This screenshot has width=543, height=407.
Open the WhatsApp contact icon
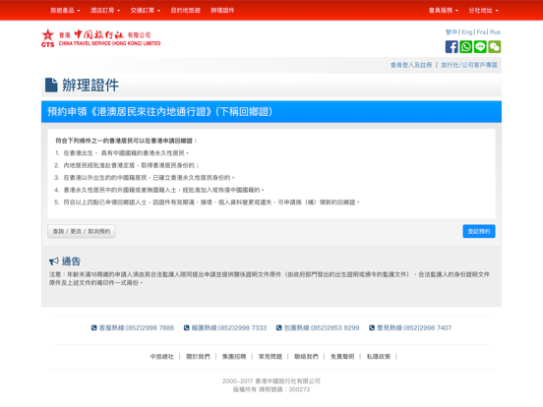[465, 47]
